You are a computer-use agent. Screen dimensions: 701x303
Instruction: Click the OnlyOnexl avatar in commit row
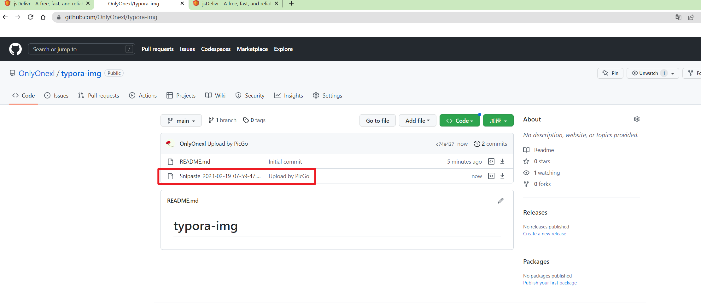tap(170, 143)
